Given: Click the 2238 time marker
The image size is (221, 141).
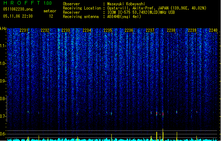Looking at the screenshot, I should pyautogui.click(x=171, y=30).
